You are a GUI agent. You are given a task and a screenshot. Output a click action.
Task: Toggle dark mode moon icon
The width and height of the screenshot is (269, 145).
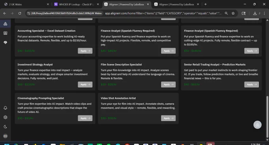[x=5, y=127]
